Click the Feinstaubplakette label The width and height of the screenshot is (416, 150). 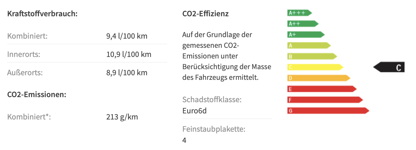tap(214, 129)
